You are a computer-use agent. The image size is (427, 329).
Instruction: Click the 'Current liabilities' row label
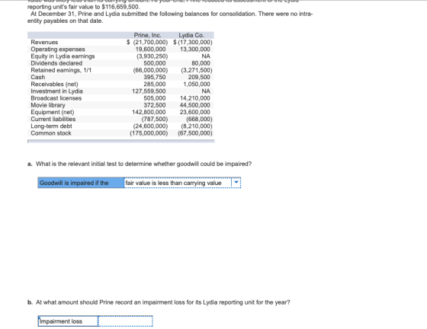pos(53,119)
